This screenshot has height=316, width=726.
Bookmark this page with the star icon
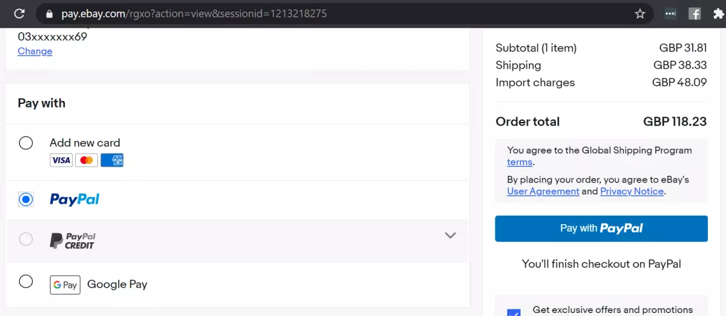[640, 13]
